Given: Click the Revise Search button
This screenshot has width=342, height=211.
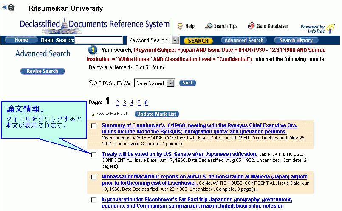Looking at the screenshot, I should tap(42, 71).
